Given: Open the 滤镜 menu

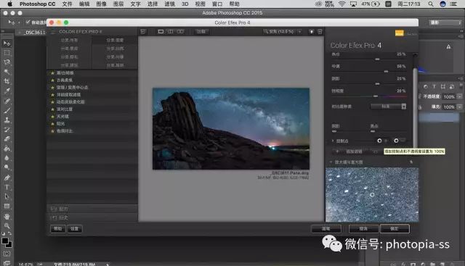Looking at the screenshot, I should point(169,4).
